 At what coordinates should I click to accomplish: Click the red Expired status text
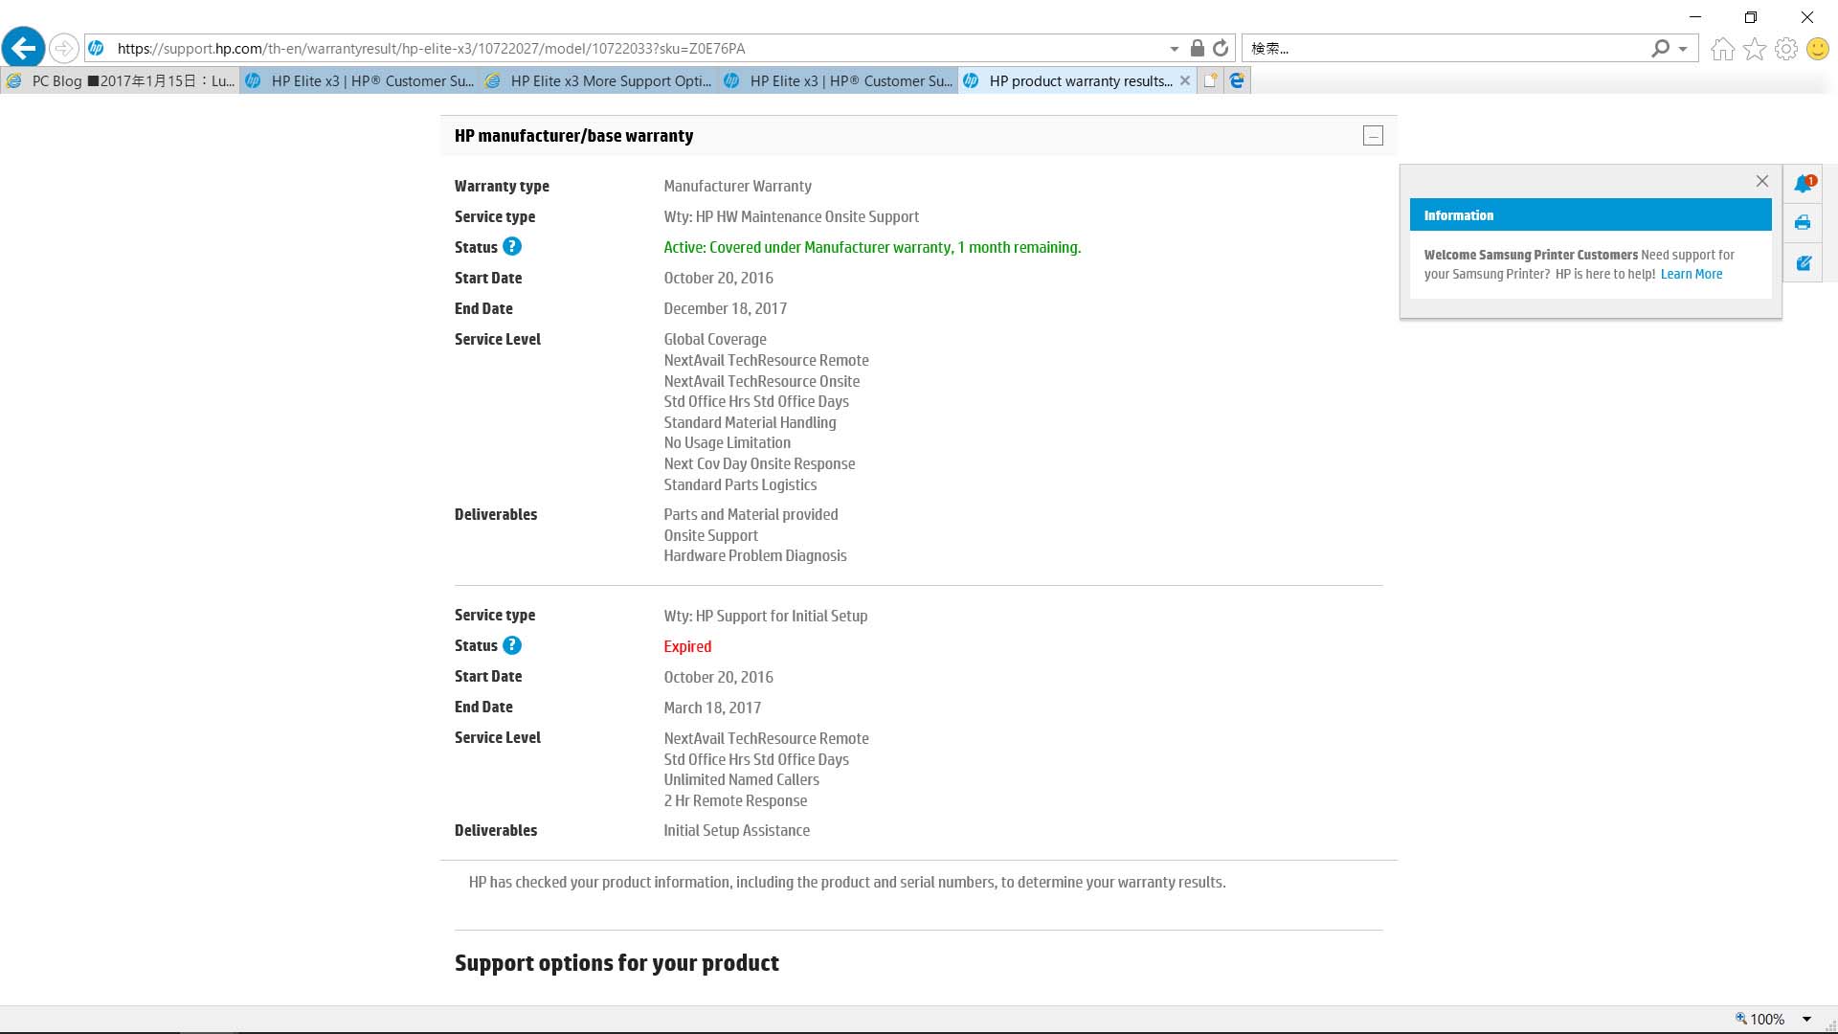[687, 646]
